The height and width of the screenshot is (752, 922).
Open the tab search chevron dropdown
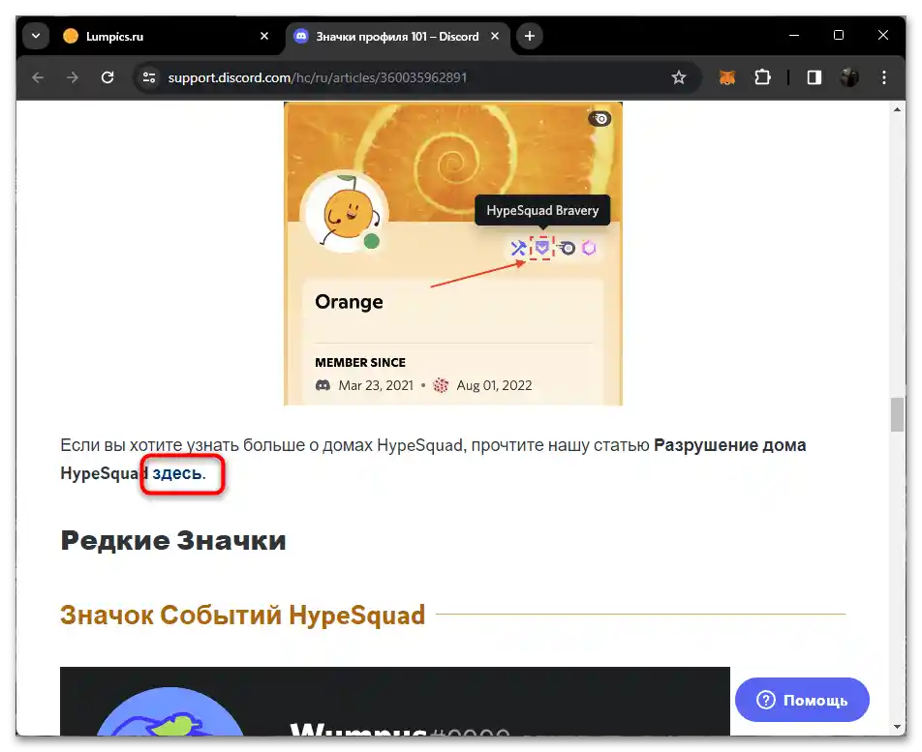tap(35, 36)
